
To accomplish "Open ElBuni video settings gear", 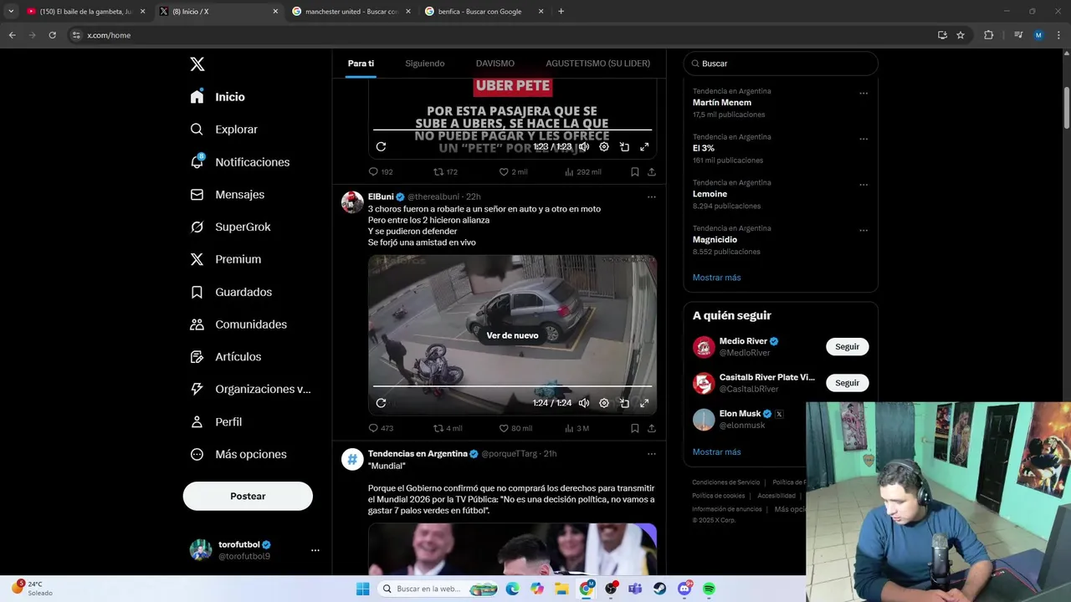I will pos(604,403).
